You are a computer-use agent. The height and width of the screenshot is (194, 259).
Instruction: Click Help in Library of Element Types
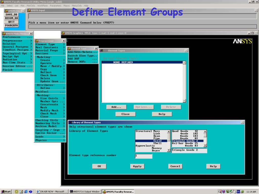213,166
